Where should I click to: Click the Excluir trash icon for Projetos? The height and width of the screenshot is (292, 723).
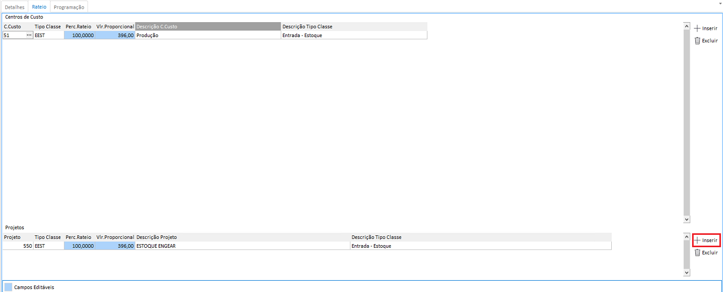[x=697, y=252]
